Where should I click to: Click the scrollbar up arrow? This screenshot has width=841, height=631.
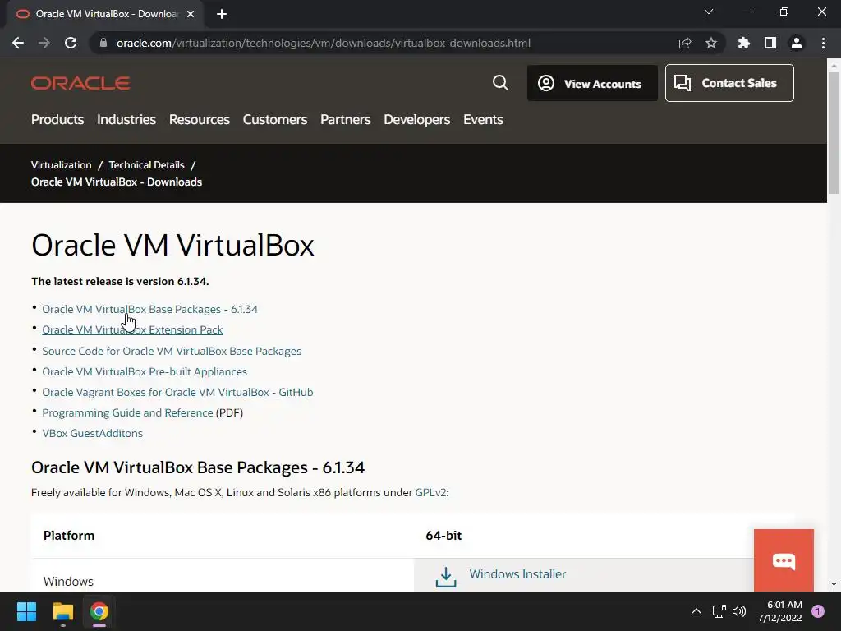click(x=834, y=66)
